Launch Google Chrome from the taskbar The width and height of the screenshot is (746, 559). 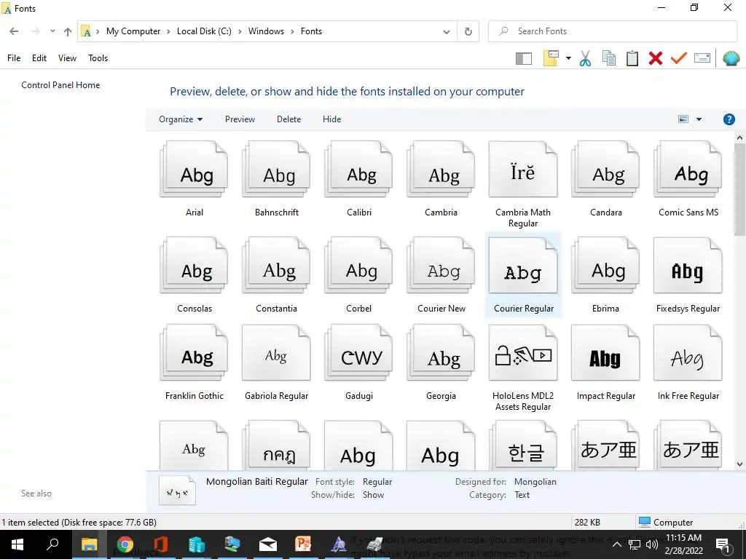[125, 544]
